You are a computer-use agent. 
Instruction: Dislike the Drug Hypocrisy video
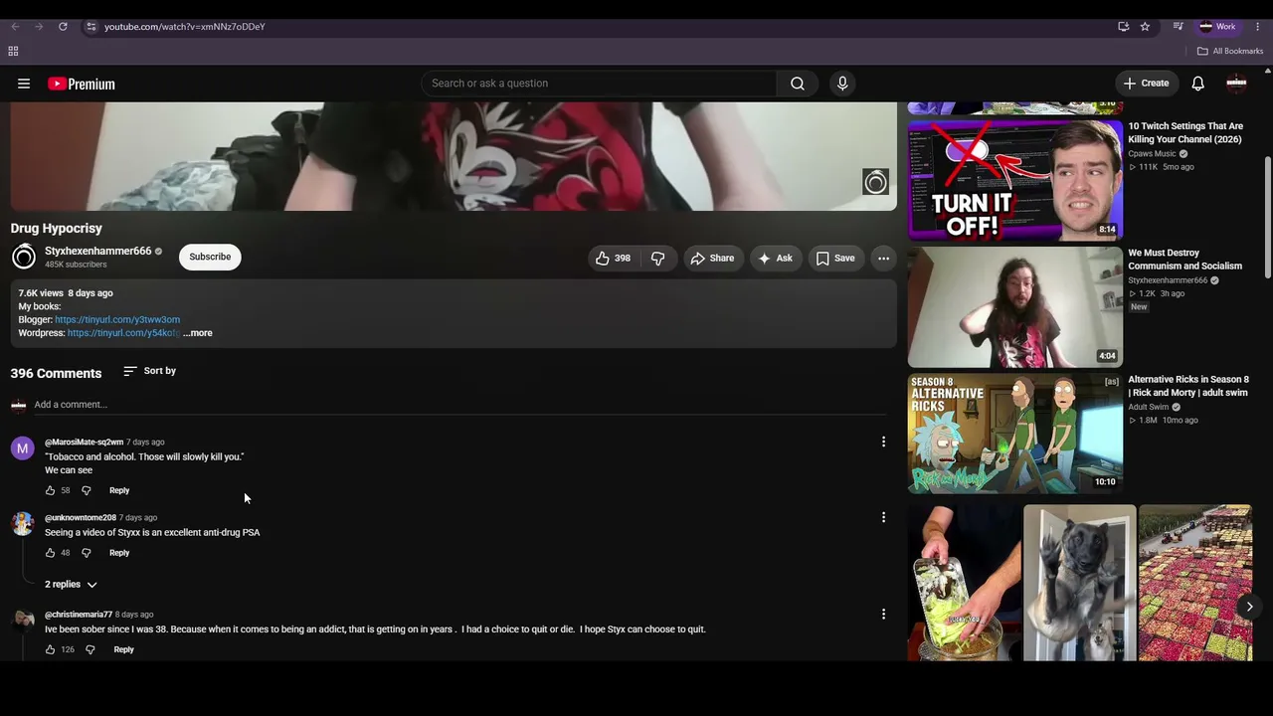pos(657,259)
